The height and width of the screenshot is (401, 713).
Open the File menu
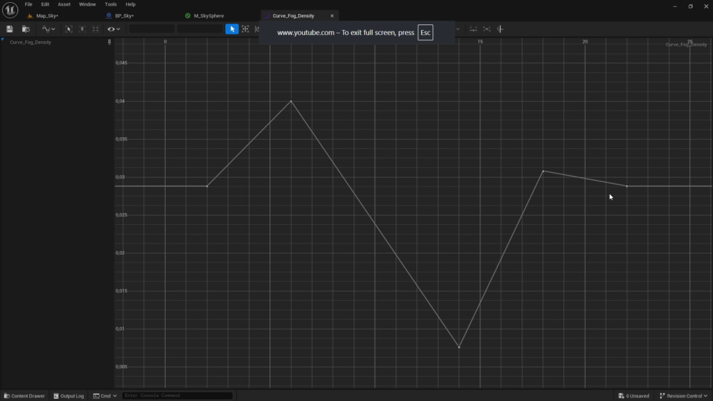tap(29, 5)
